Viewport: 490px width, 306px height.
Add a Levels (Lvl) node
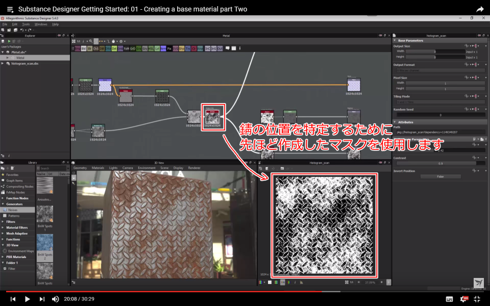pyautogui.click(x=157, y=48)
